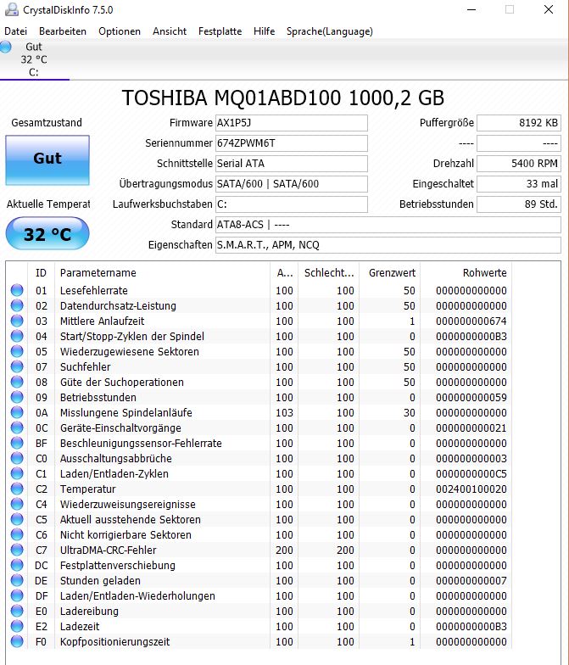Screen dimensions: 569x665
Task: Click the blue Gut health status button
Action: point(47,160)
